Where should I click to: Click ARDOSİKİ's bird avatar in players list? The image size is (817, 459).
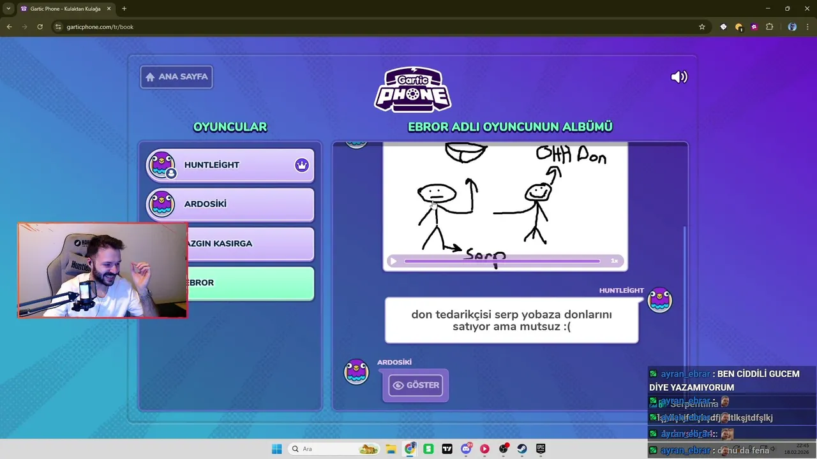161,204
